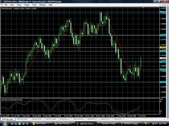The height and width of the screenshot is (126, 169).
Task: Open the Steve Nison taskbar button
Action: point(42,124)
